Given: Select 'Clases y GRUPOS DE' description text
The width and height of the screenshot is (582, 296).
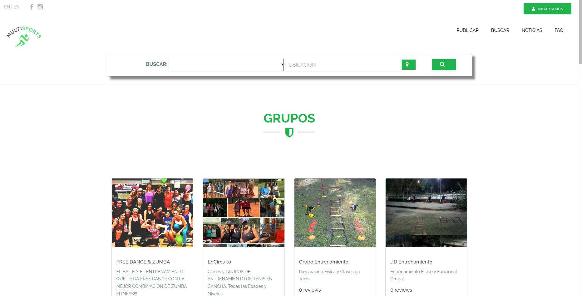Looking at the screenshot, I should click(x=240, y=283).
